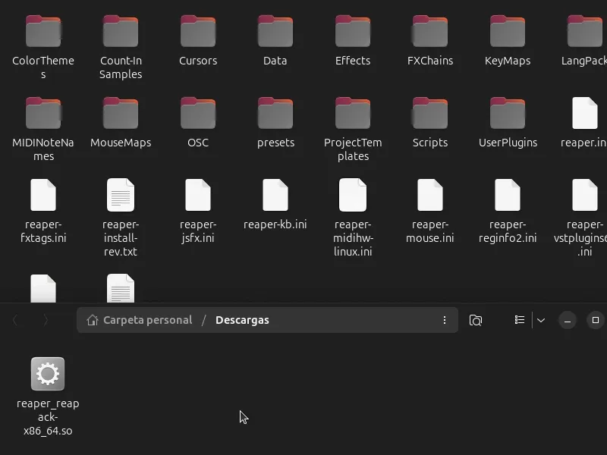607x455 pixels.
Task: Select the reaper-vstplugins64.ini file
Action: [585, 195]
